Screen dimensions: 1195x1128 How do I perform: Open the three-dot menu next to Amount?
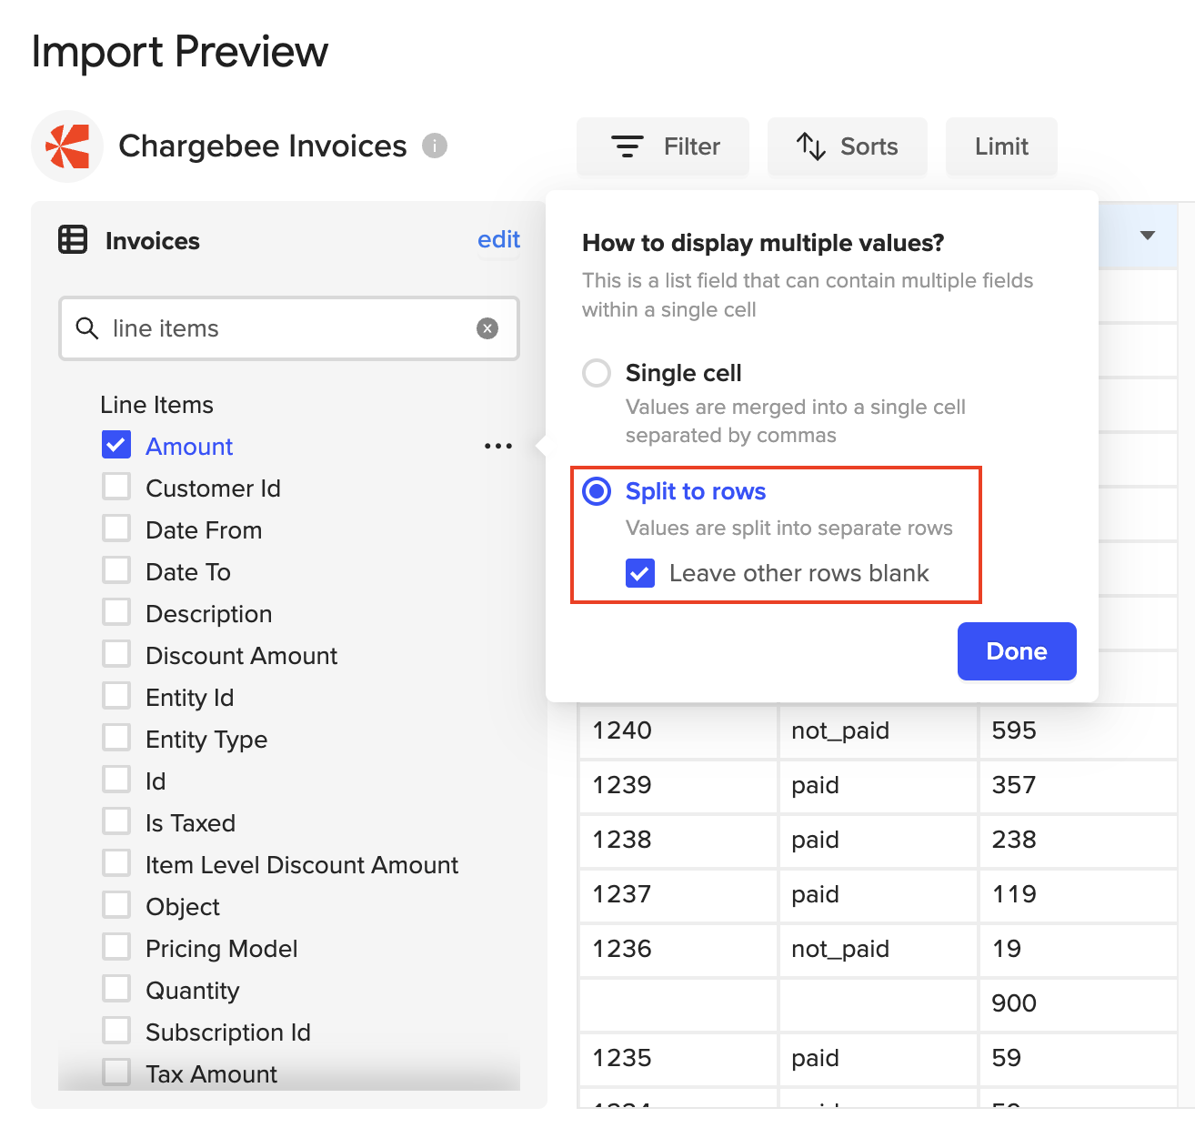point(497,446)
